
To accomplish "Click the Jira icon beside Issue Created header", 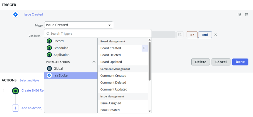I will pyautogui.click(x=16, y=14).
